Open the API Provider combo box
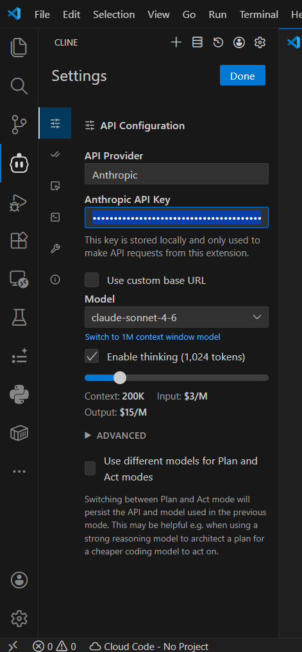 tap(176, 174)
